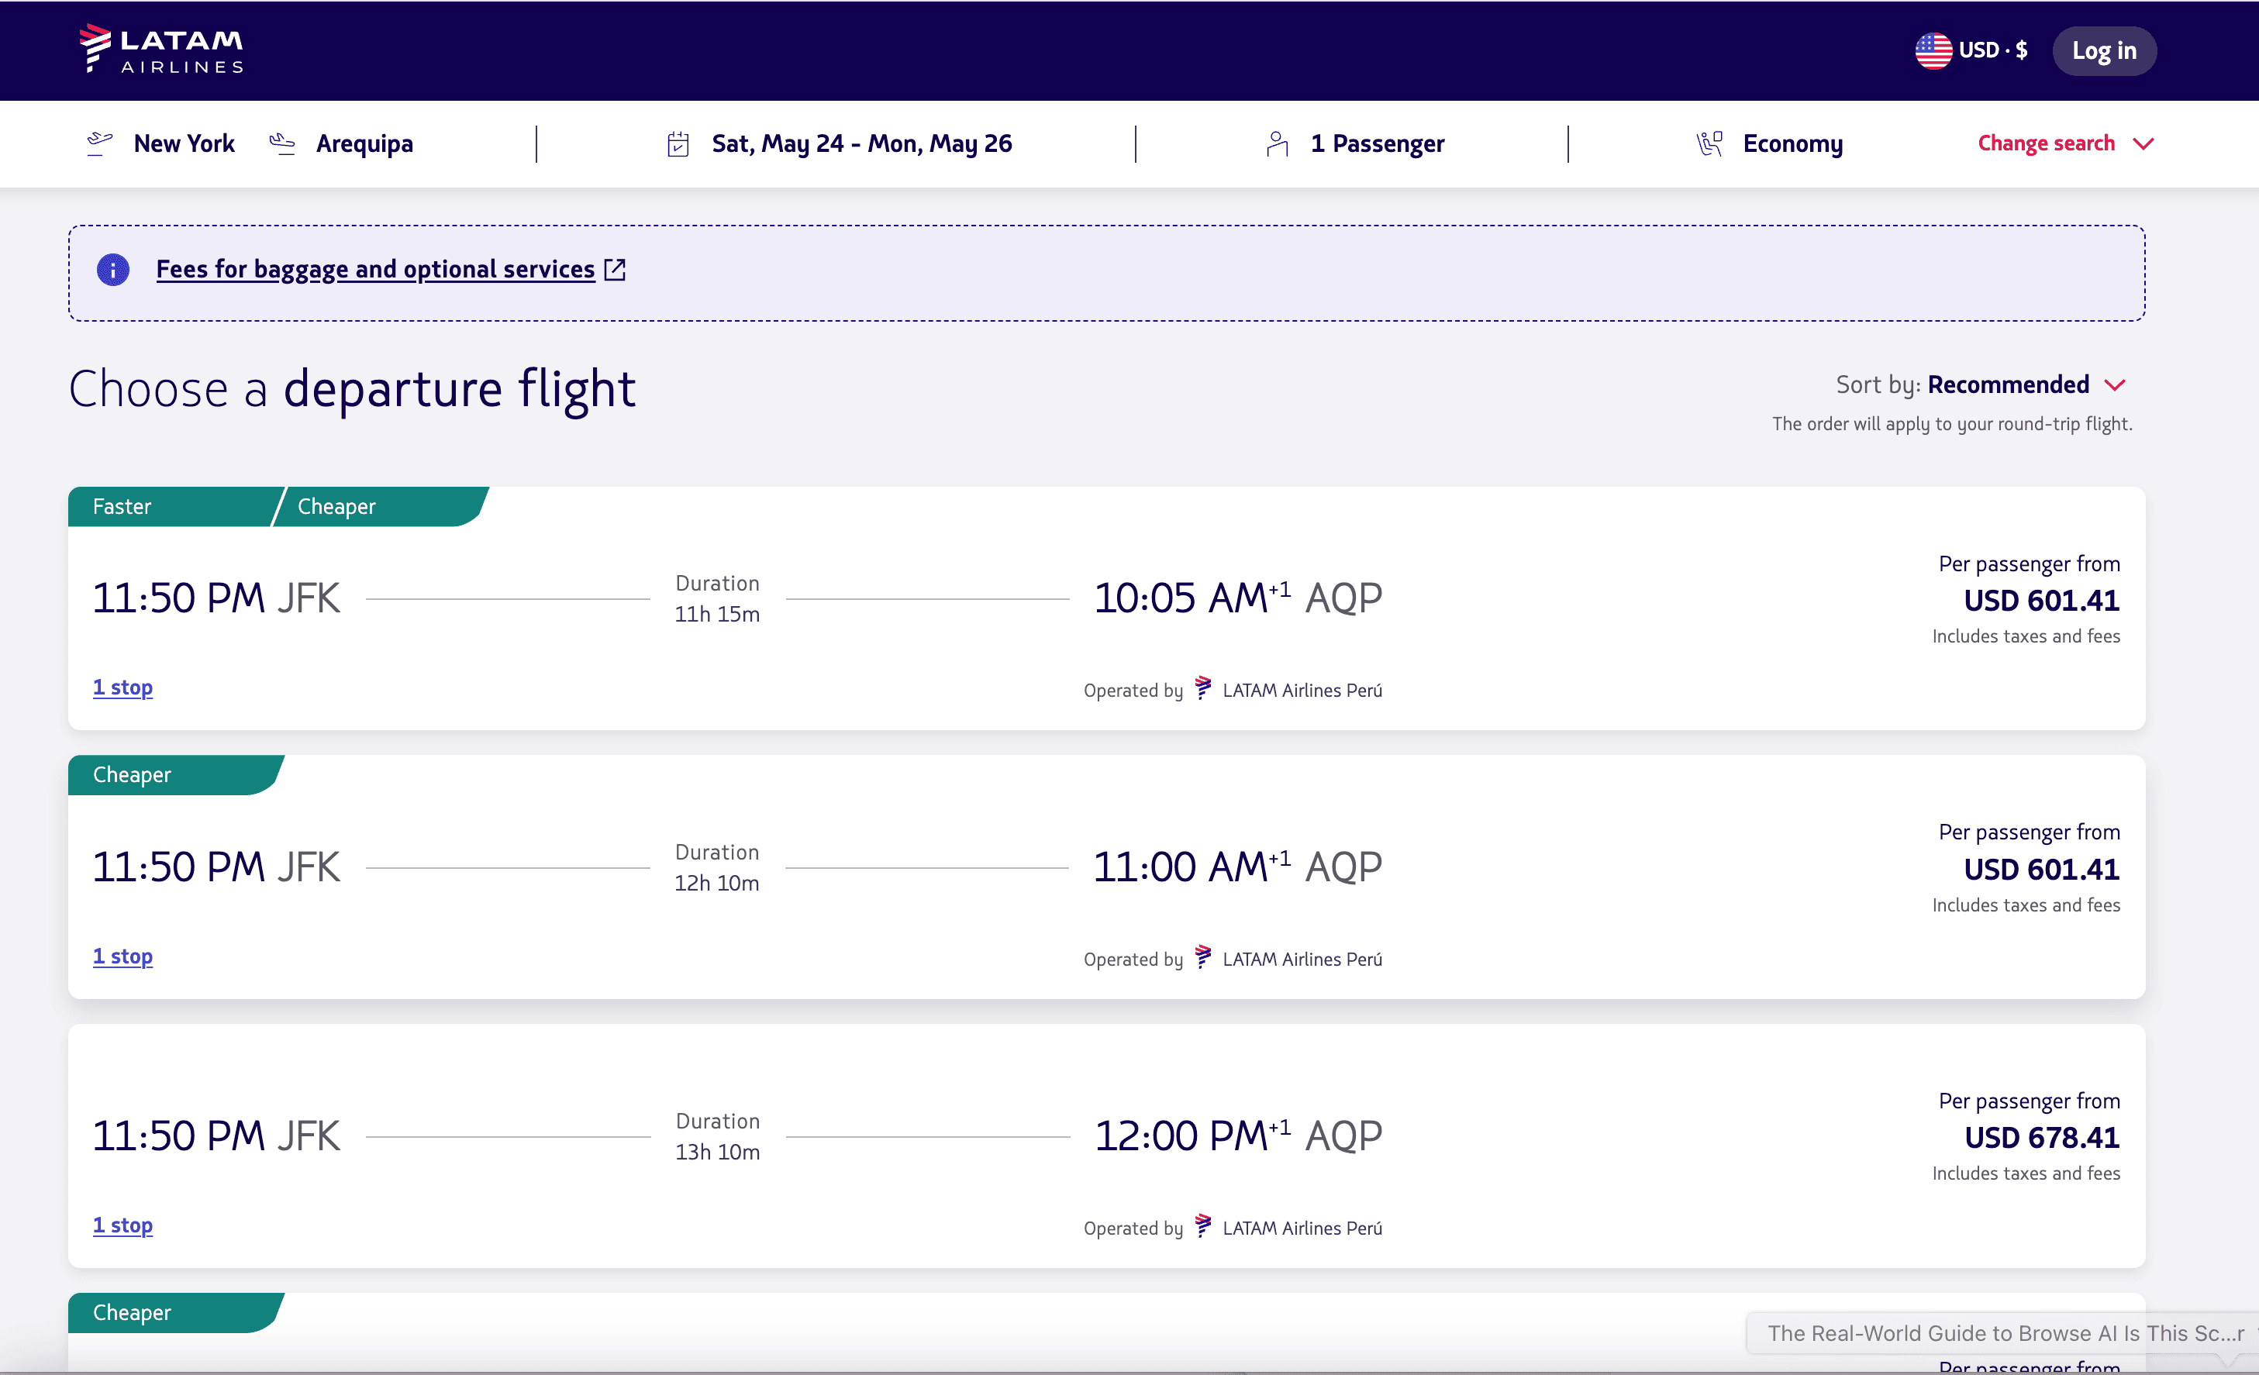
Task: Select the flight arriving 11:00 AM at AQP
Action: pyautogui.click(x=1106, y=877)
